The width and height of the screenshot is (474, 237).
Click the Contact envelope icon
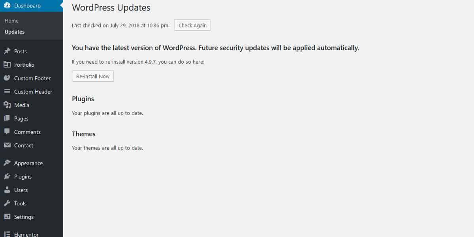coord(7,145)
